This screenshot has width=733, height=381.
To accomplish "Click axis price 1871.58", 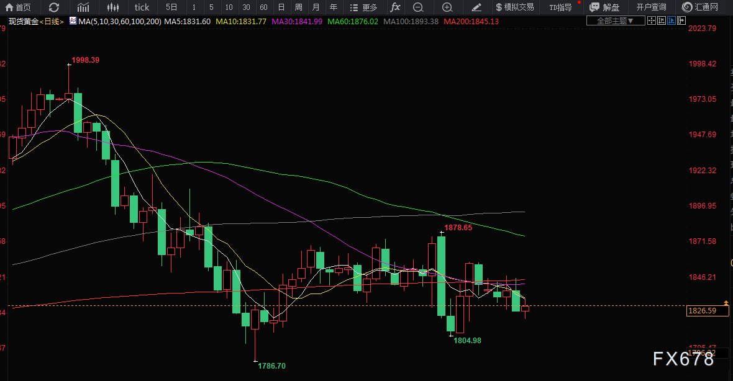I will (x=702, y=241).
